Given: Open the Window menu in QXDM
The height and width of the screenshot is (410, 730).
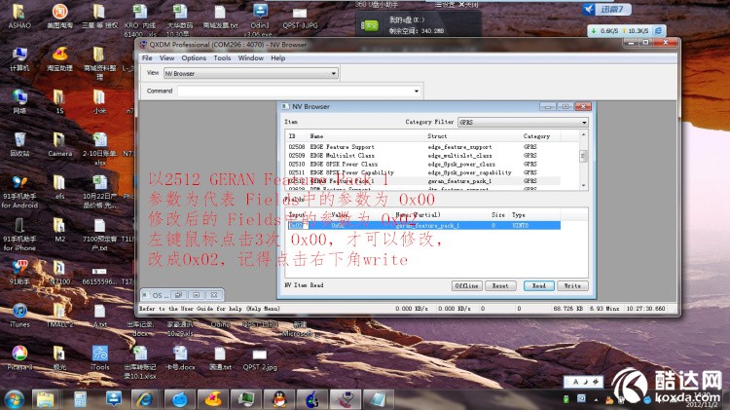Looking at the screenshot, I should pos(250,57).
